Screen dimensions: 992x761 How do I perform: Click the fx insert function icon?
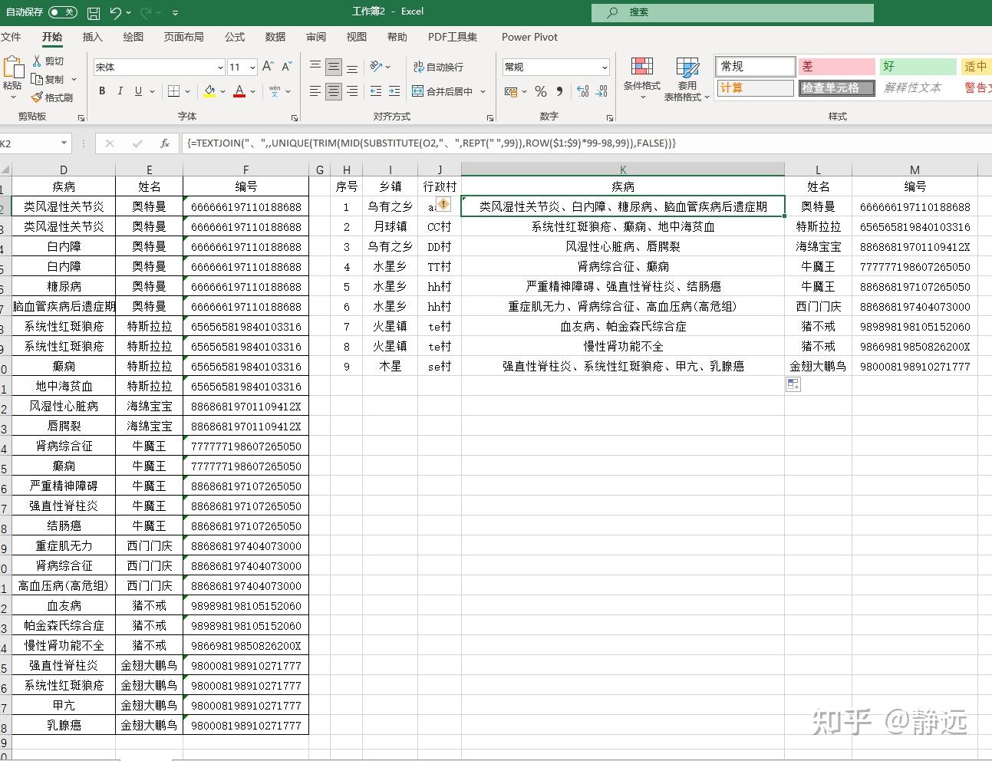(165, 143)
